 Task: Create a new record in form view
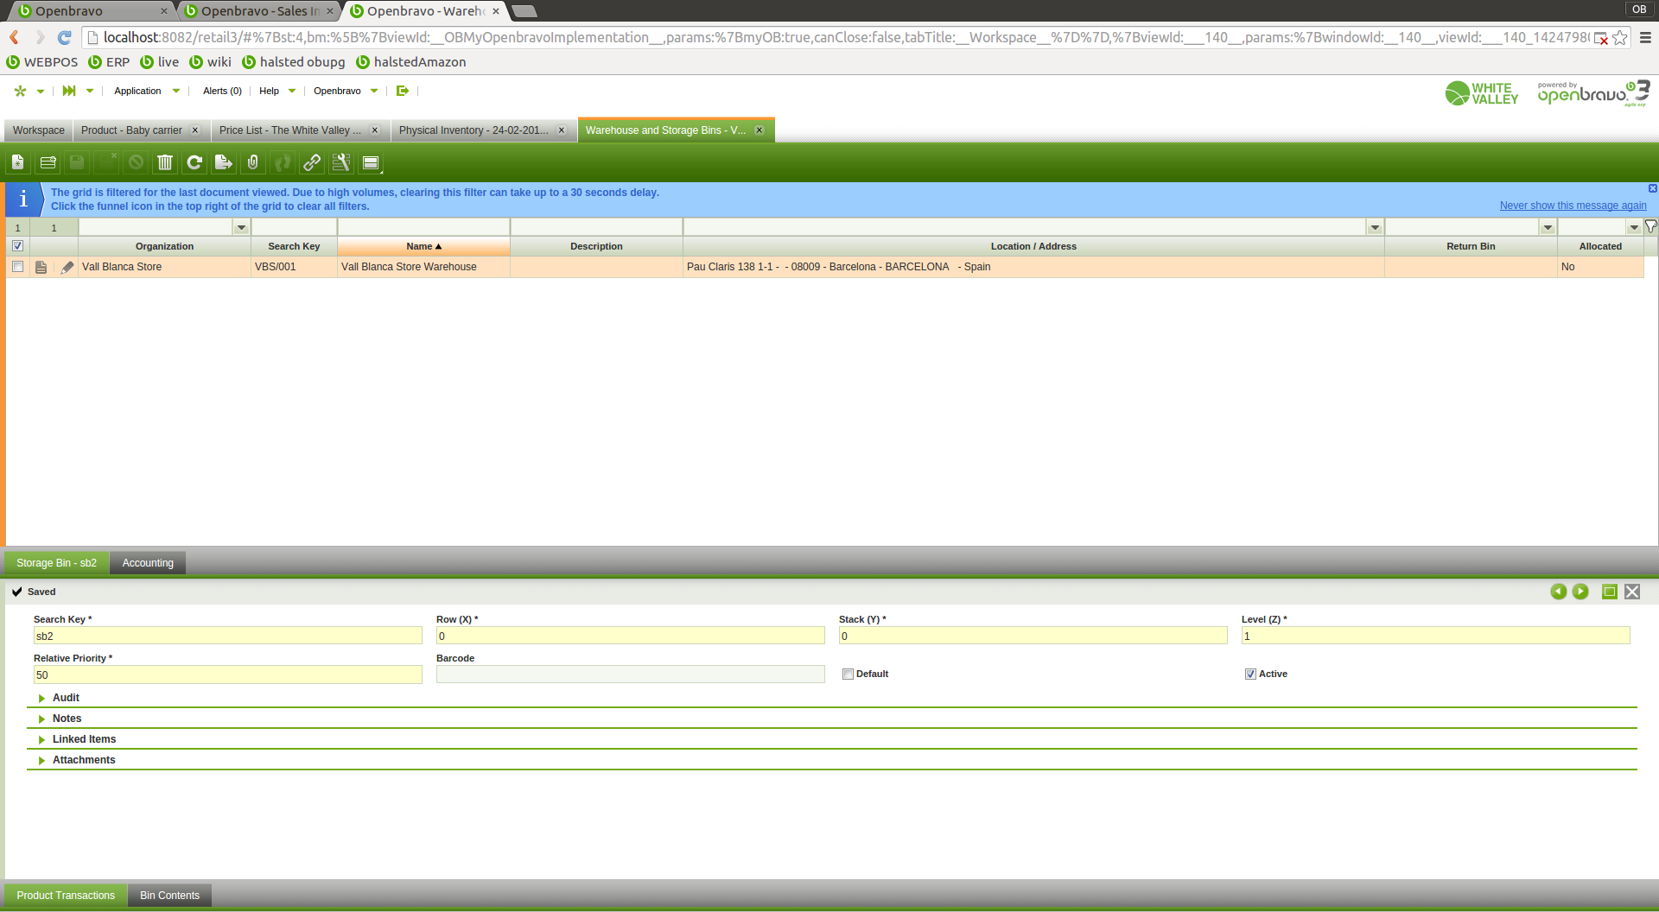[x=18, y=162]
